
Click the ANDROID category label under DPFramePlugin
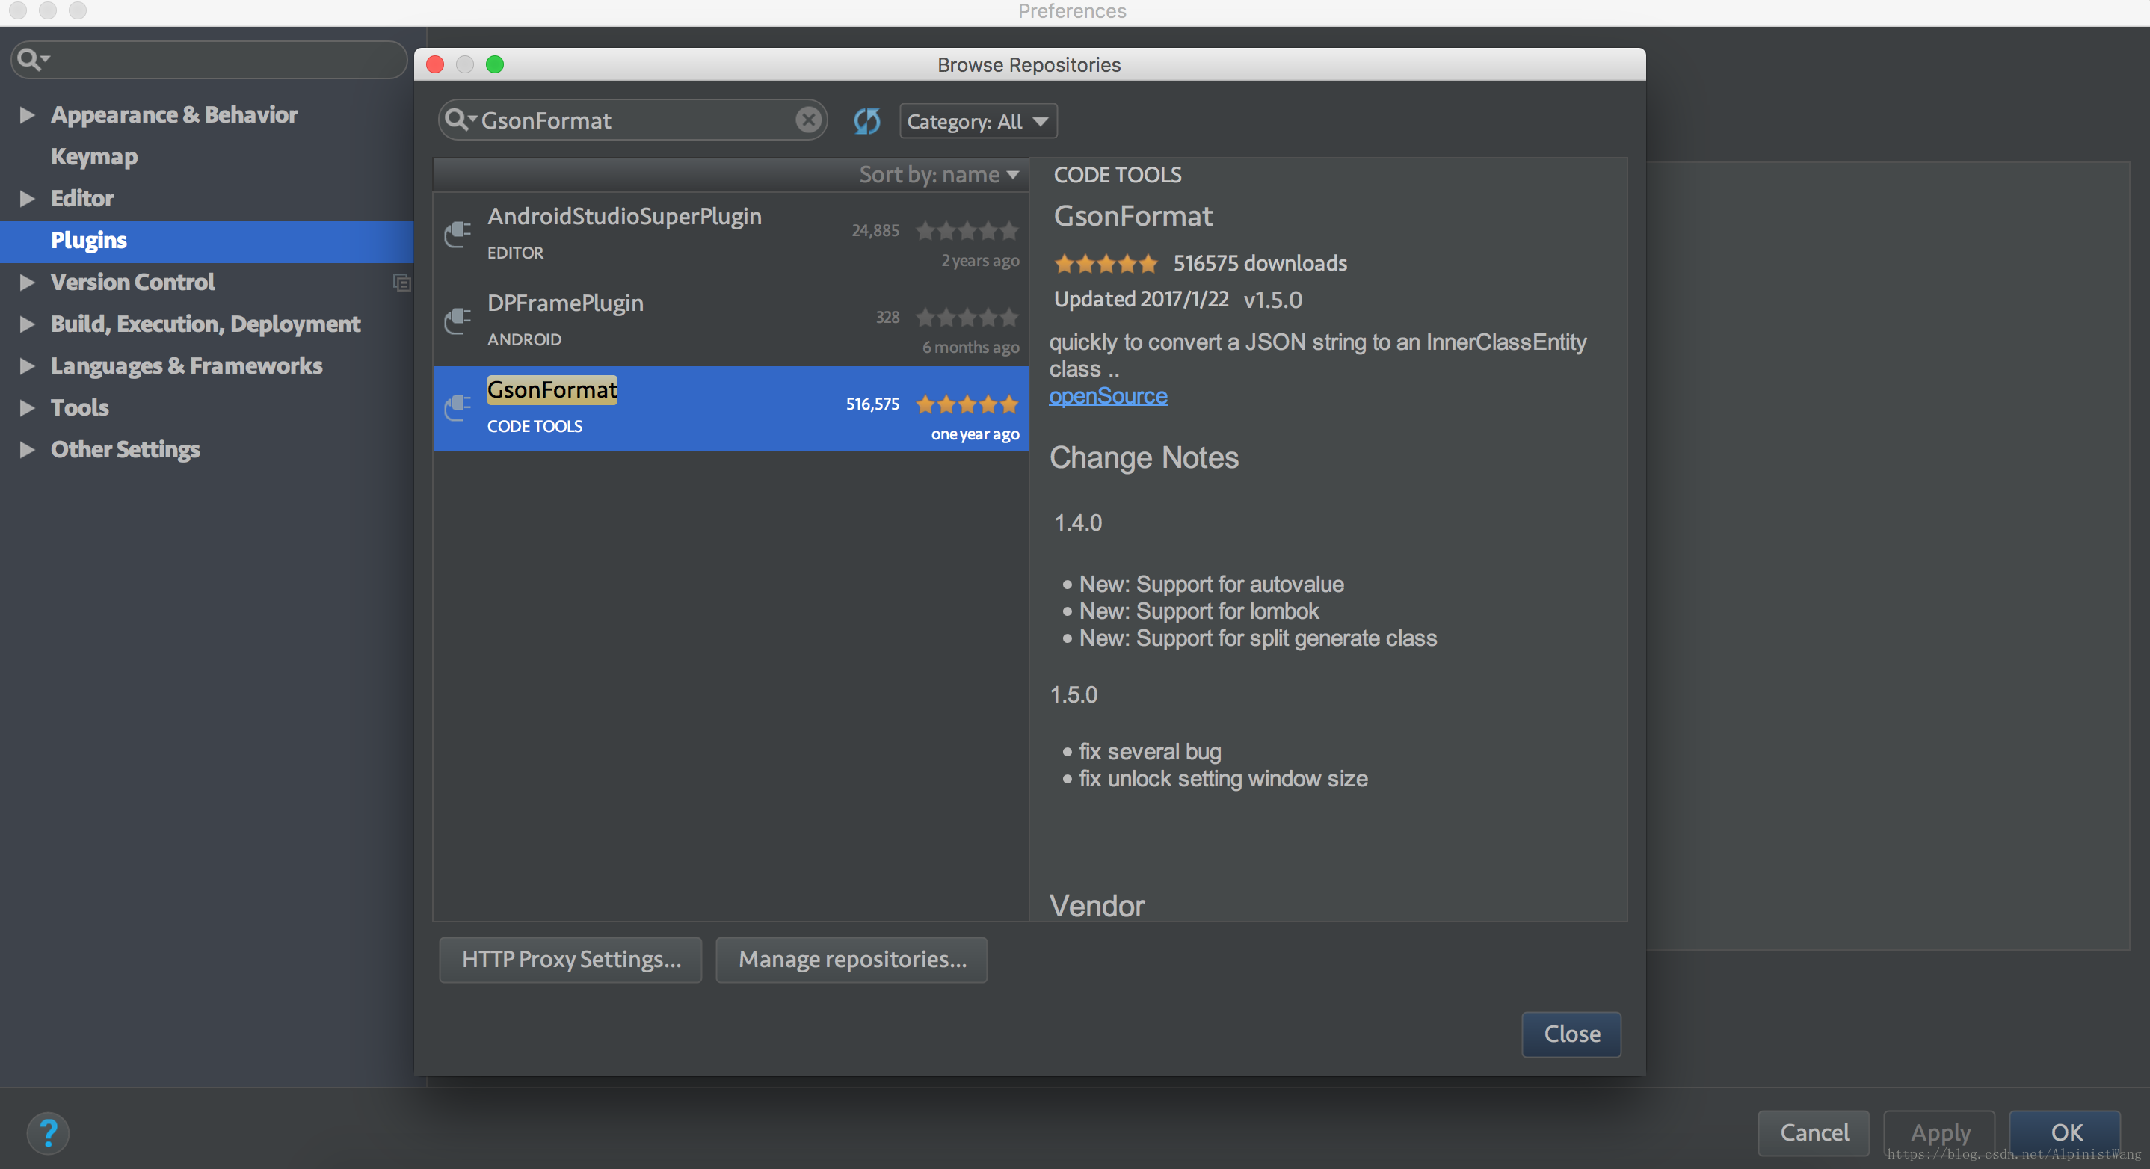click(x=524, y=339)
